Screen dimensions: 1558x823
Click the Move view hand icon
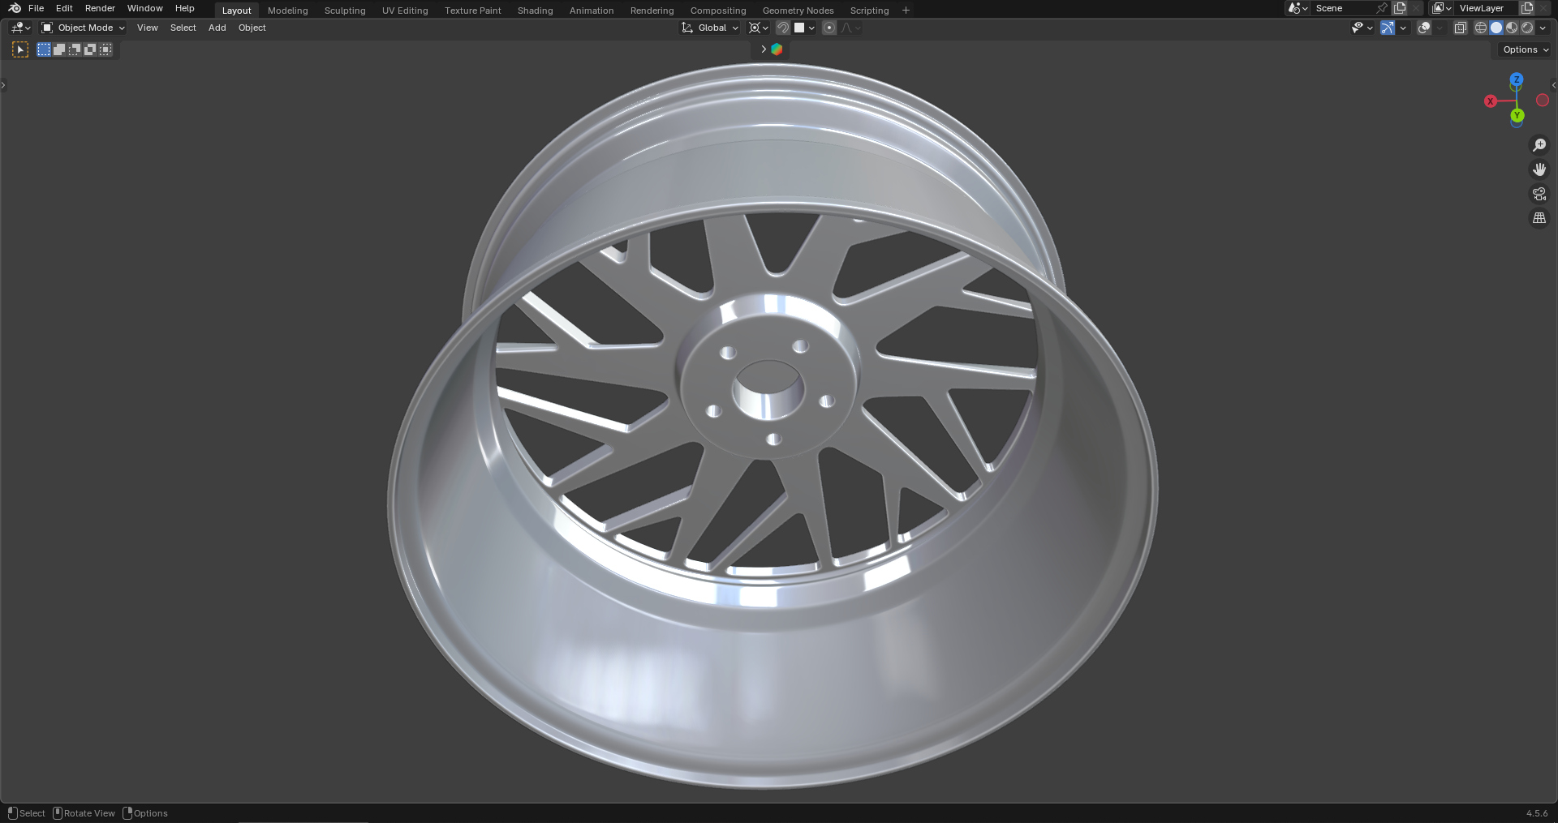pyautogui.click(x=1539, y=169)
